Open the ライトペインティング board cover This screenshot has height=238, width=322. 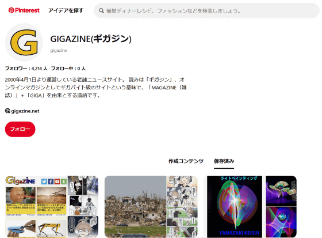[235, 207]
